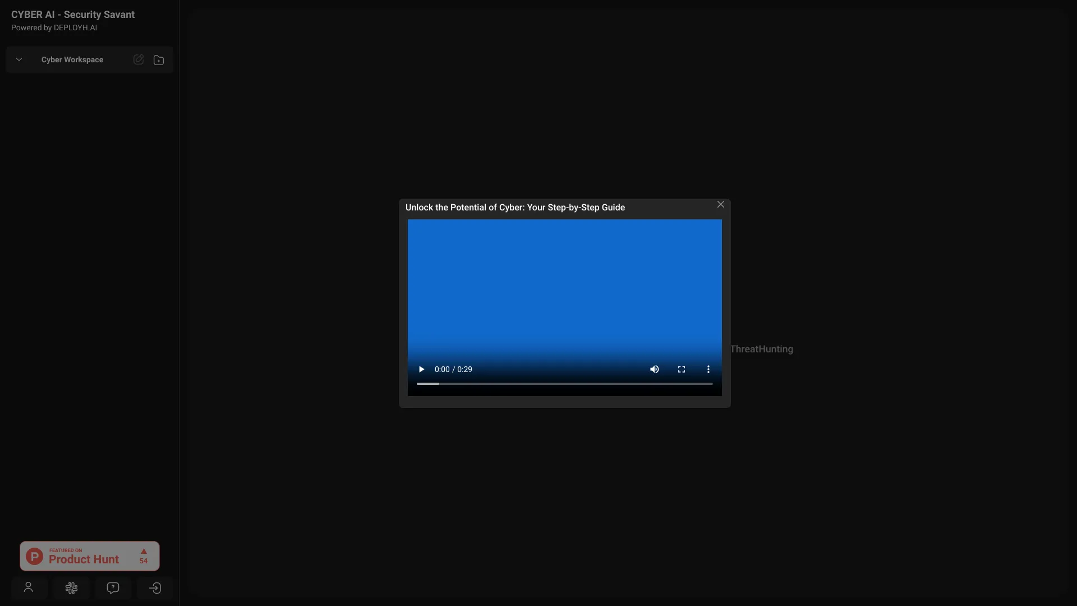1077x606 pixels.
Task: Close the Step-by-Step Guide dialog
Action: (721, 205)
